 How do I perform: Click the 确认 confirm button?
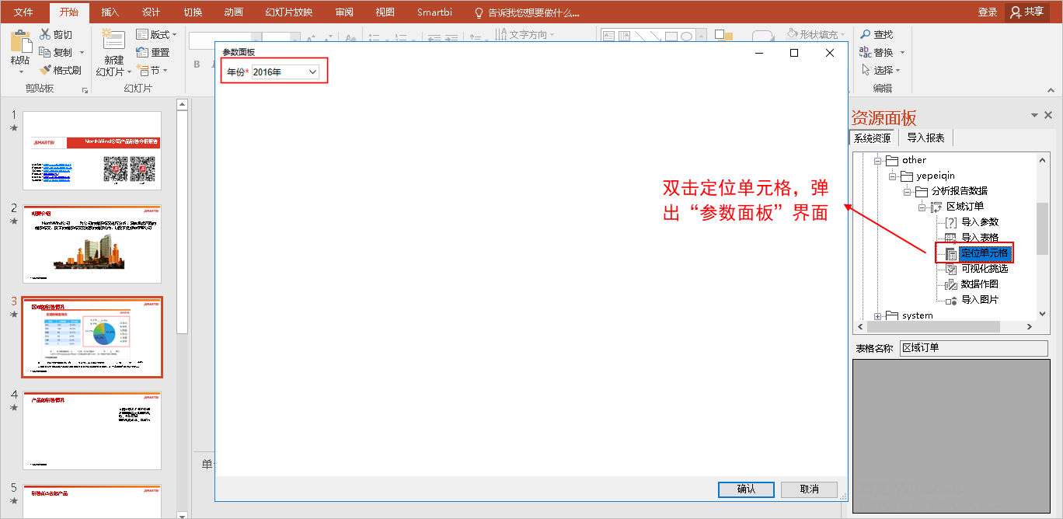pos(746,489)
